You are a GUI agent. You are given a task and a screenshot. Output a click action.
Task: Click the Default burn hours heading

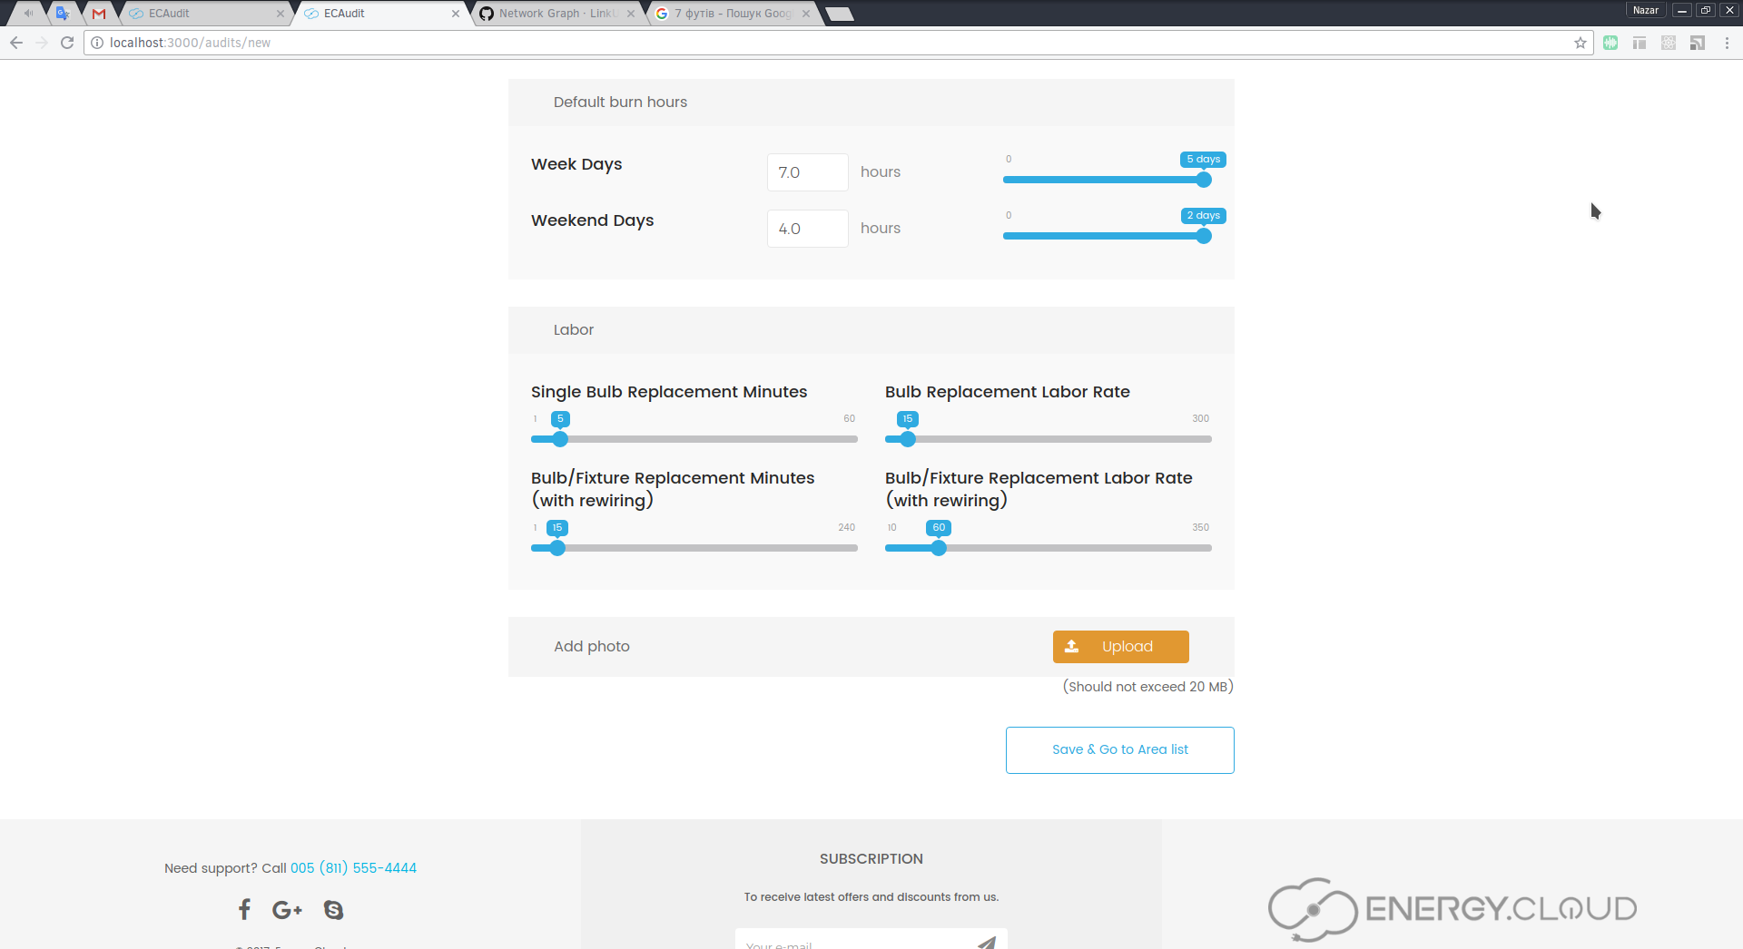click(x=620, y=103)
